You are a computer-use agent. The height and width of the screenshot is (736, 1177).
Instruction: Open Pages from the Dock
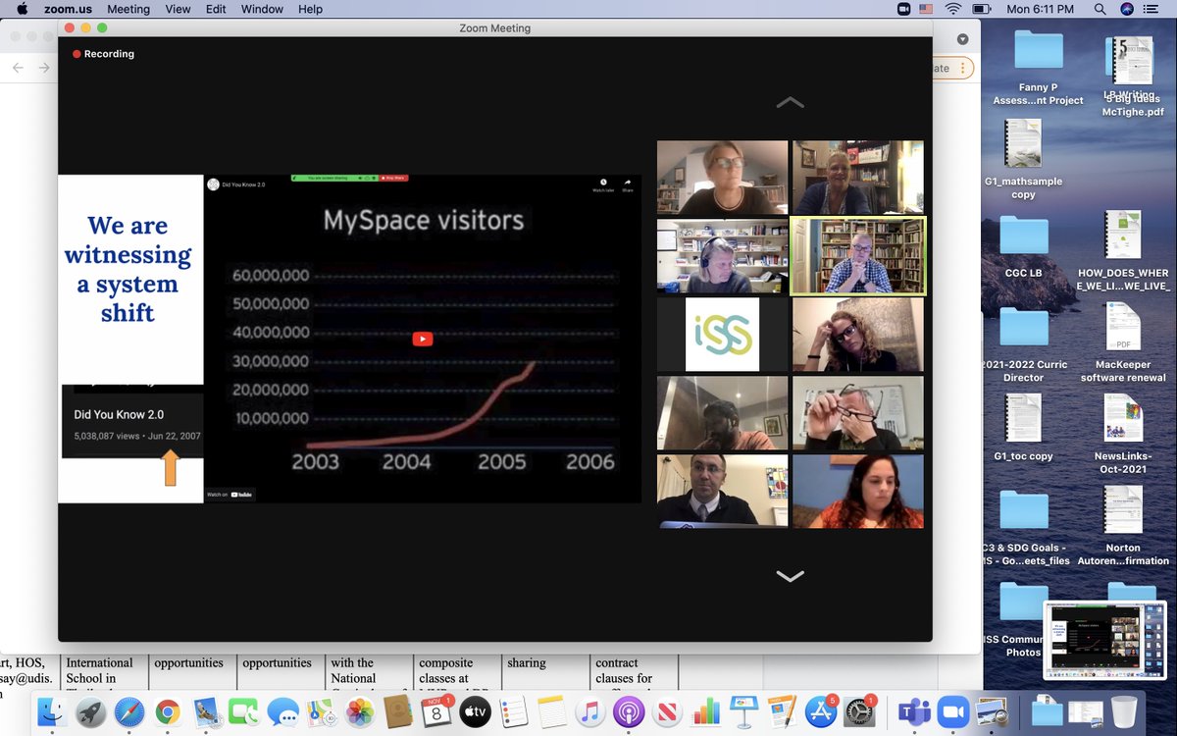click(783, 710)
